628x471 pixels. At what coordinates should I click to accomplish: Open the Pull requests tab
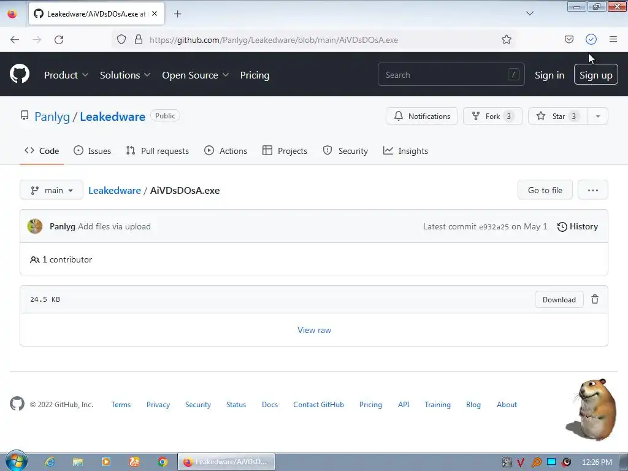pos(158,151)
